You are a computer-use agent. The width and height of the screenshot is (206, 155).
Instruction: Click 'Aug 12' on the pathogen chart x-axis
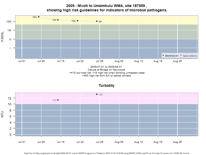pos(139,61)
